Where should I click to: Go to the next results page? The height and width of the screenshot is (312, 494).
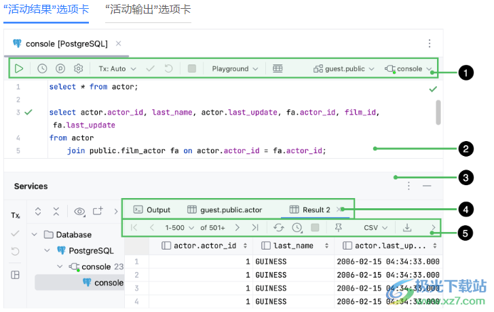click(x=237, y=227)
